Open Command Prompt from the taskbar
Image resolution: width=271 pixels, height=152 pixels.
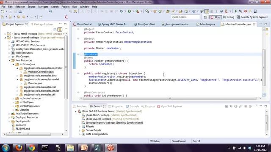pos(45,148)
